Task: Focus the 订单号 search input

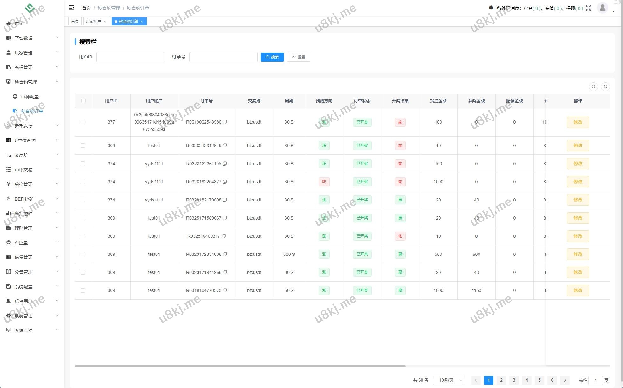Action: (223, 57)
